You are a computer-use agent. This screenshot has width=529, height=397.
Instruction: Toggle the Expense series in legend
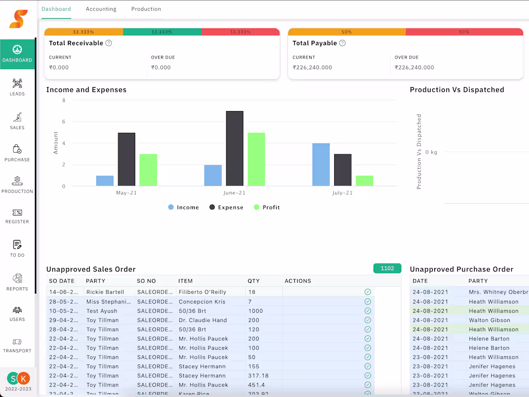click(226, 207)
